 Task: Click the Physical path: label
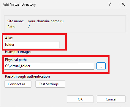coord(16,60)
